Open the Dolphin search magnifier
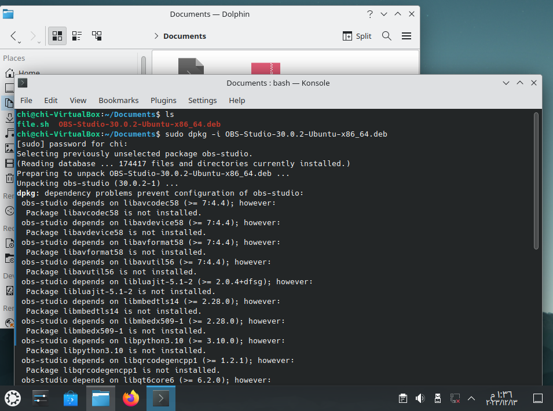553x411 pixels. [387, 36]
